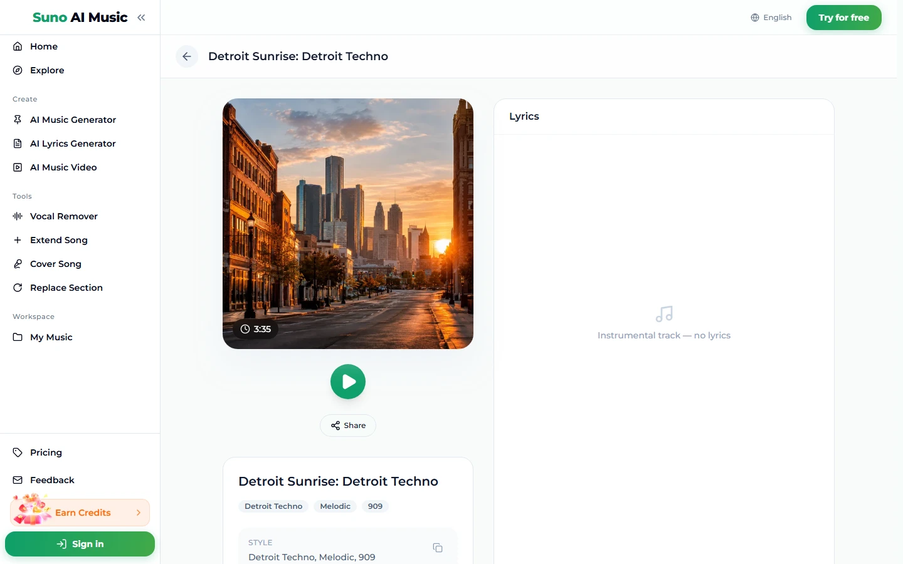Viewport: 903px width, 564px height.
Task: Open AI Lyrics Generator
Action: [x=80, y=144]
